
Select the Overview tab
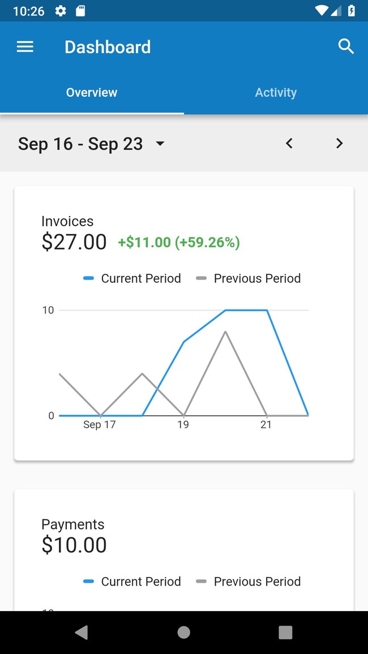pos(92,92)
